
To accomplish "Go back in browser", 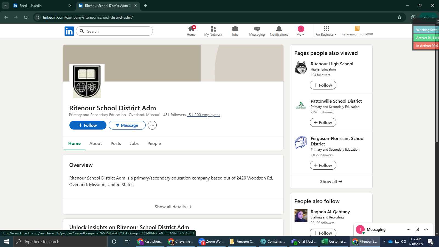I will tap(6, 17).
